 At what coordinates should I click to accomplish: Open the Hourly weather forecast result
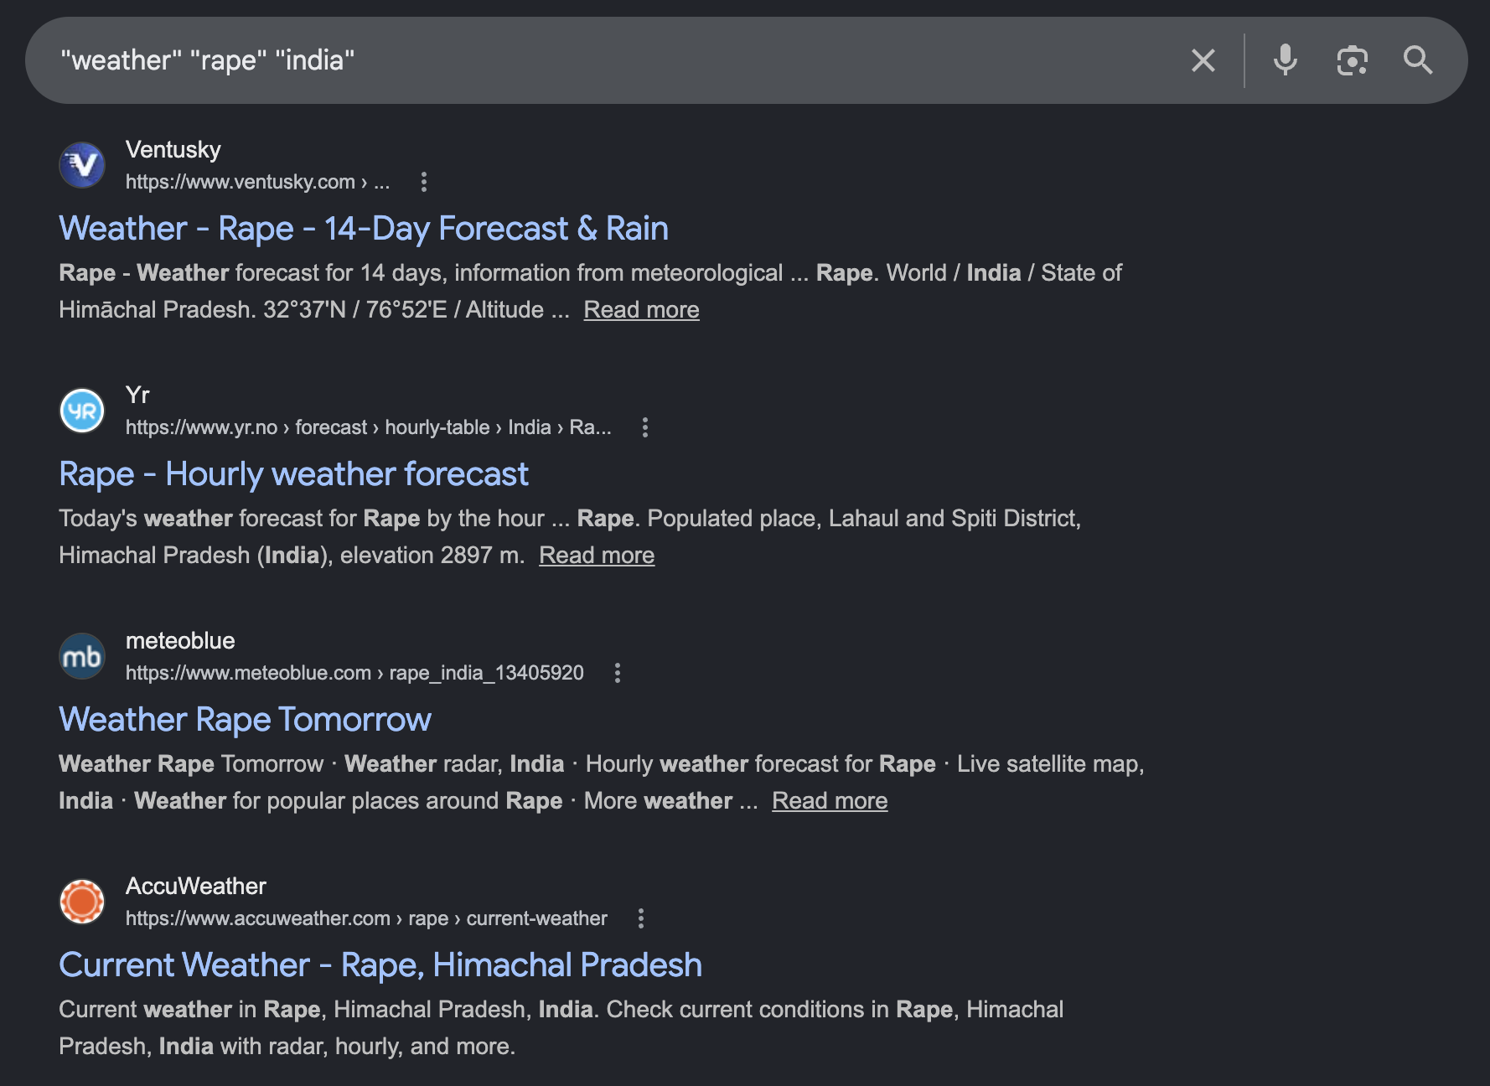(293, 474)
